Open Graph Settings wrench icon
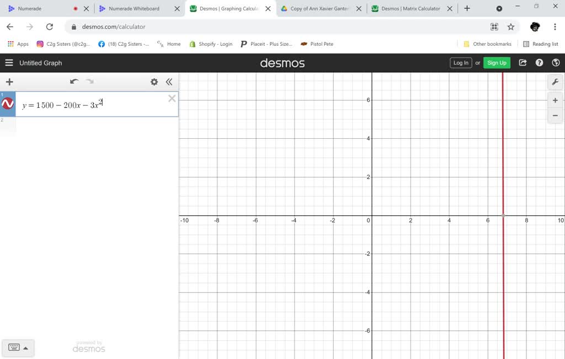Image resolution: width=565 pixels, height=359 pixels. click(x=555, y=82)
